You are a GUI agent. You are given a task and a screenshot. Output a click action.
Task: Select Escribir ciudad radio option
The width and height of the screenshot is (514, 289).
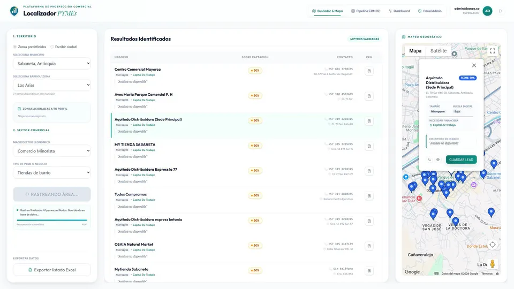coord(52,47)
